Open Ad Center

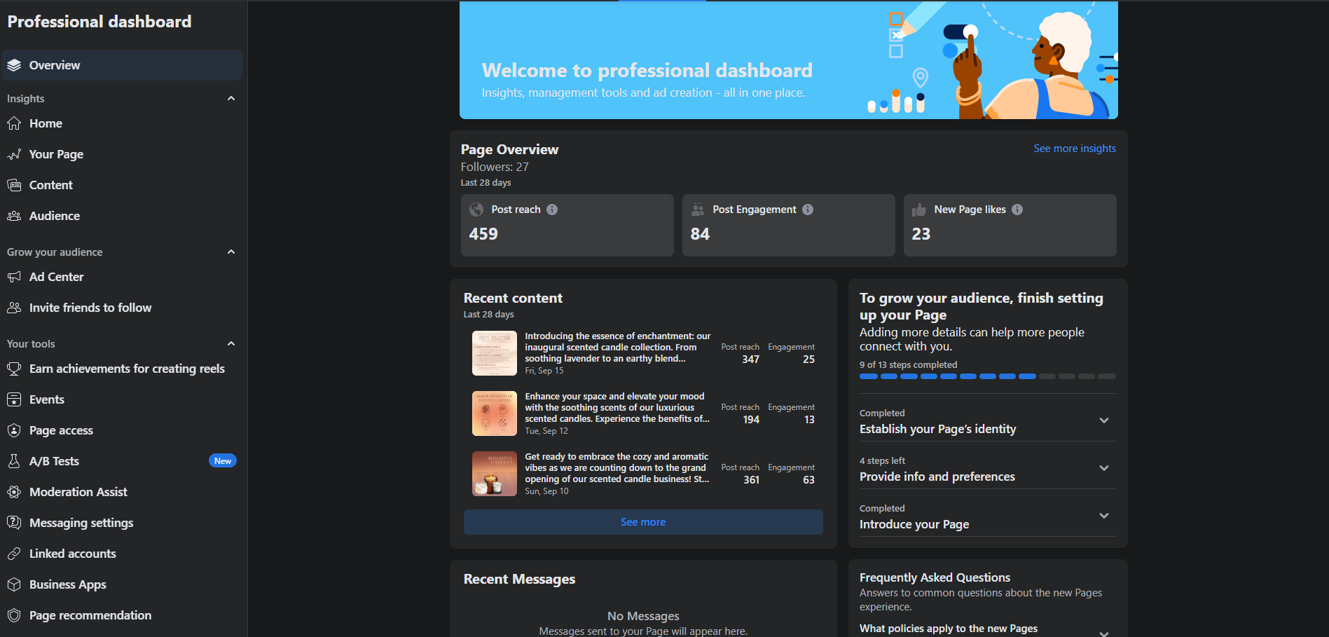point(122,277)
